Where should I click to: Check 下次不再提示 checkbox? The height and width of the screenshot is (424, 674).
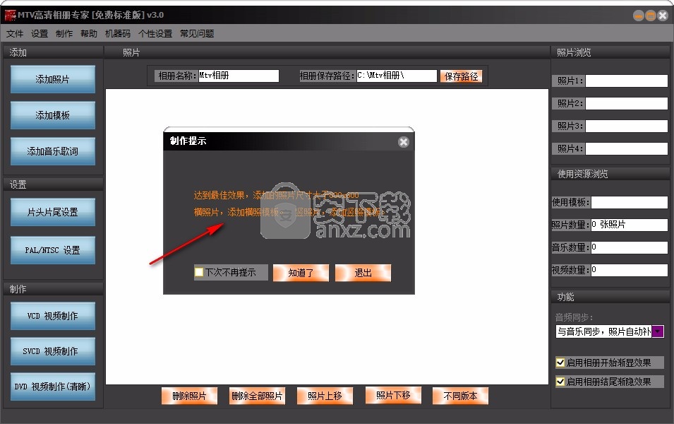(199, 273)
